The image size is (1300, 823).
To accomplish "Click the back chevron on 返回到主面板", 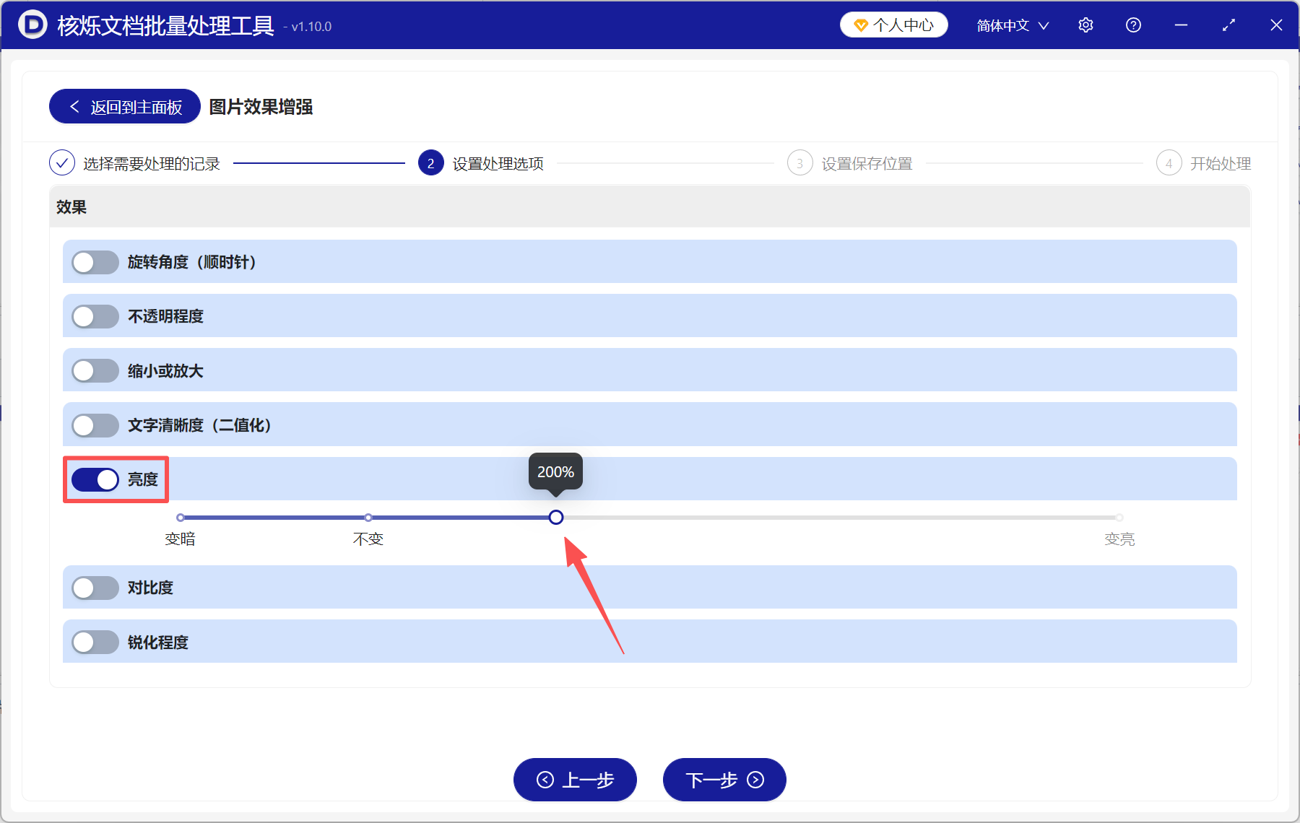I will pyautogui.click(x=74, y=106).
